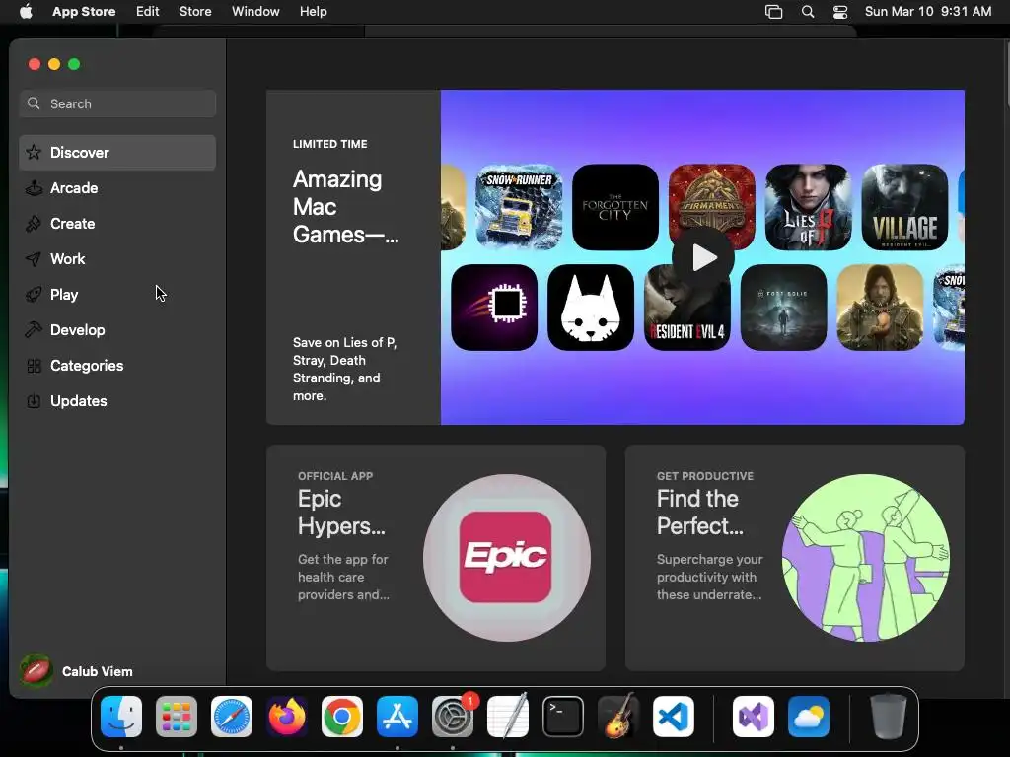Image resolution: width=1010 pixels, height=757 pixels.
Task: Go to the Create sidebar section
Action: point(117,224)
